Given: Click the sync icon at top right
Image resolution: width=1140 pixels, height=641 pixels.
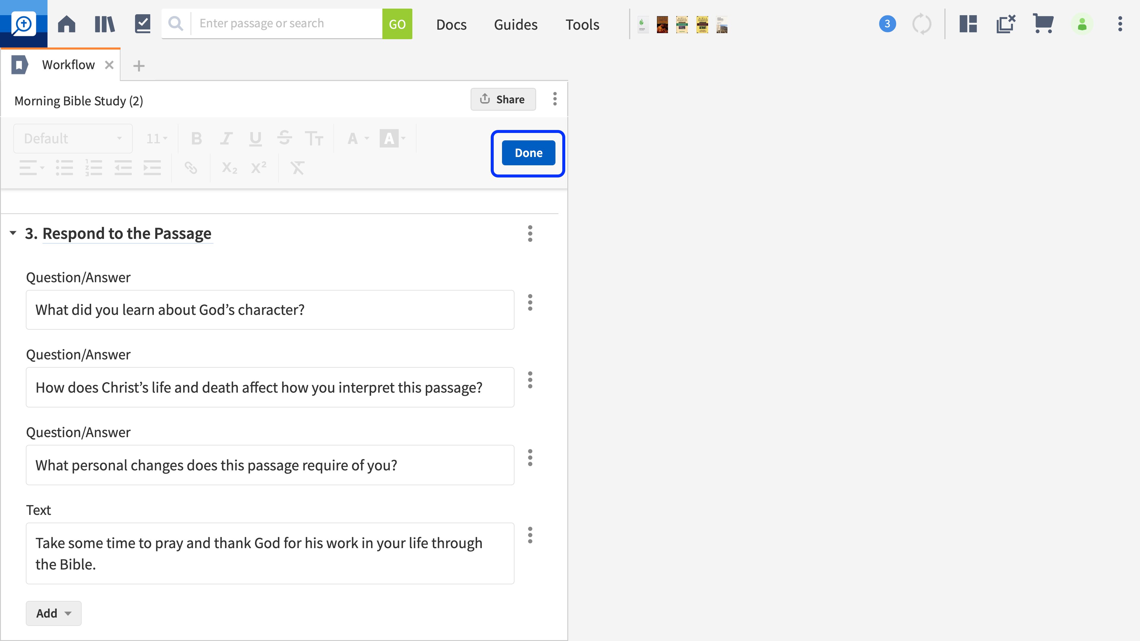Looking at the screenshot, I should click(x=923, y=24).
